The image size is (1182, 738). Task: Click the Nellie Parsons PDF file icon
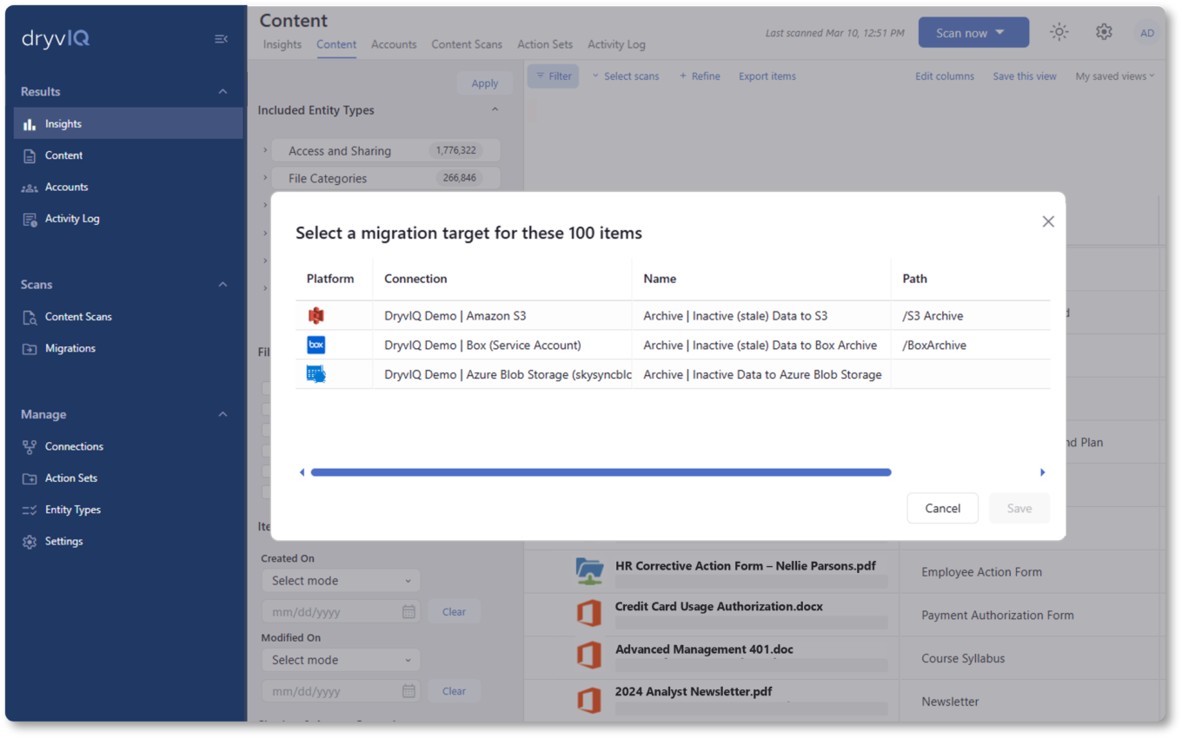tap(589, 571)
